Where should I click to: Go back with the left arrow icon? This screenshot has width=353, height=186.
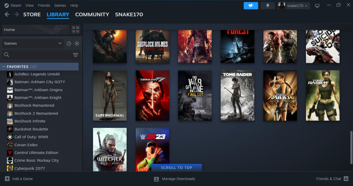click(x=7, y=14)
